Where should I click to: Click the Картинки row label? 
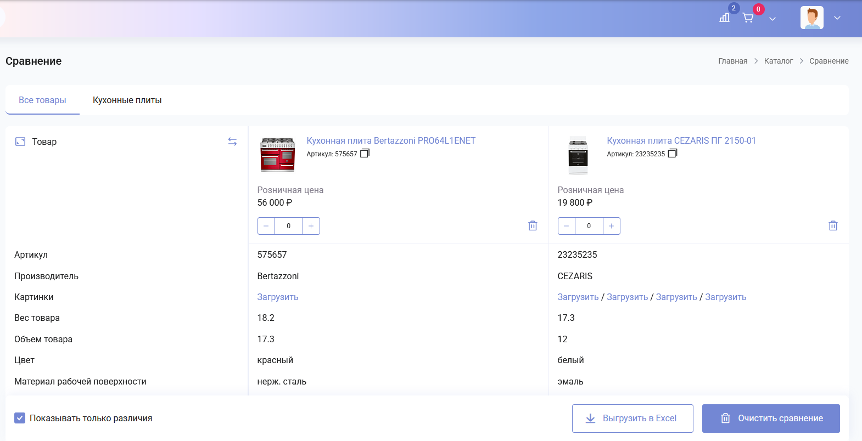[34, 297]
